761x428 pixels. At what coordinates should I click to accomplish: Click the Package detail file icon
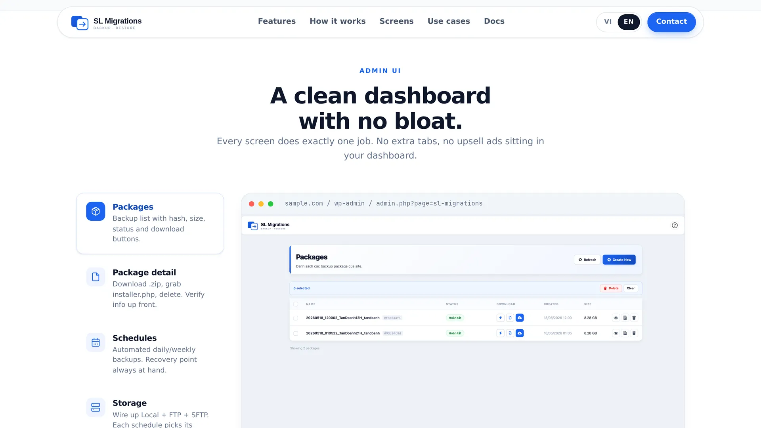point(96,277)
